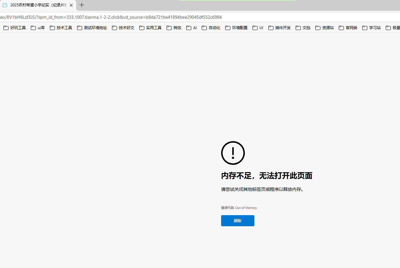Open a new tab with the plus button

click(82, 5)
